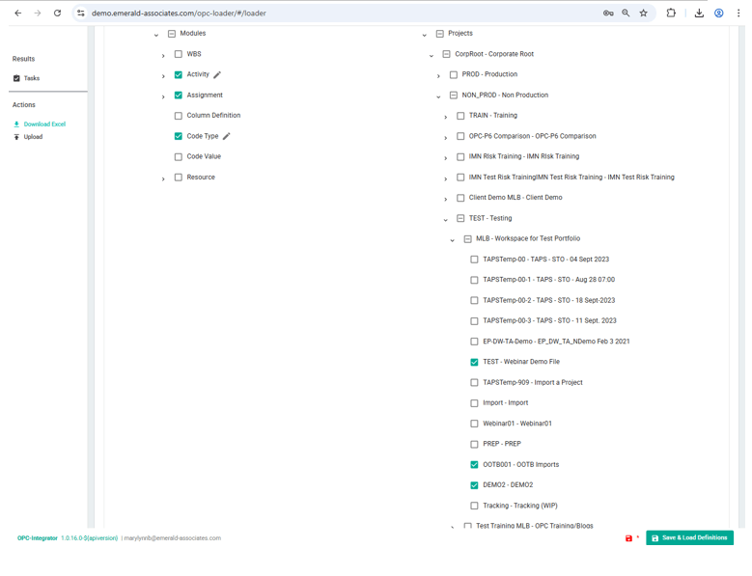Click the Upload action
Image resolution: width=752 pixels, height=576 pixels.
(33, 137)
